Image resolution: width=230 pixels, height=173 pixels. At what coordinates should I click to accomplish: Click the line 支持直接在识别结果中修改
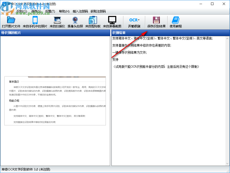142,46
